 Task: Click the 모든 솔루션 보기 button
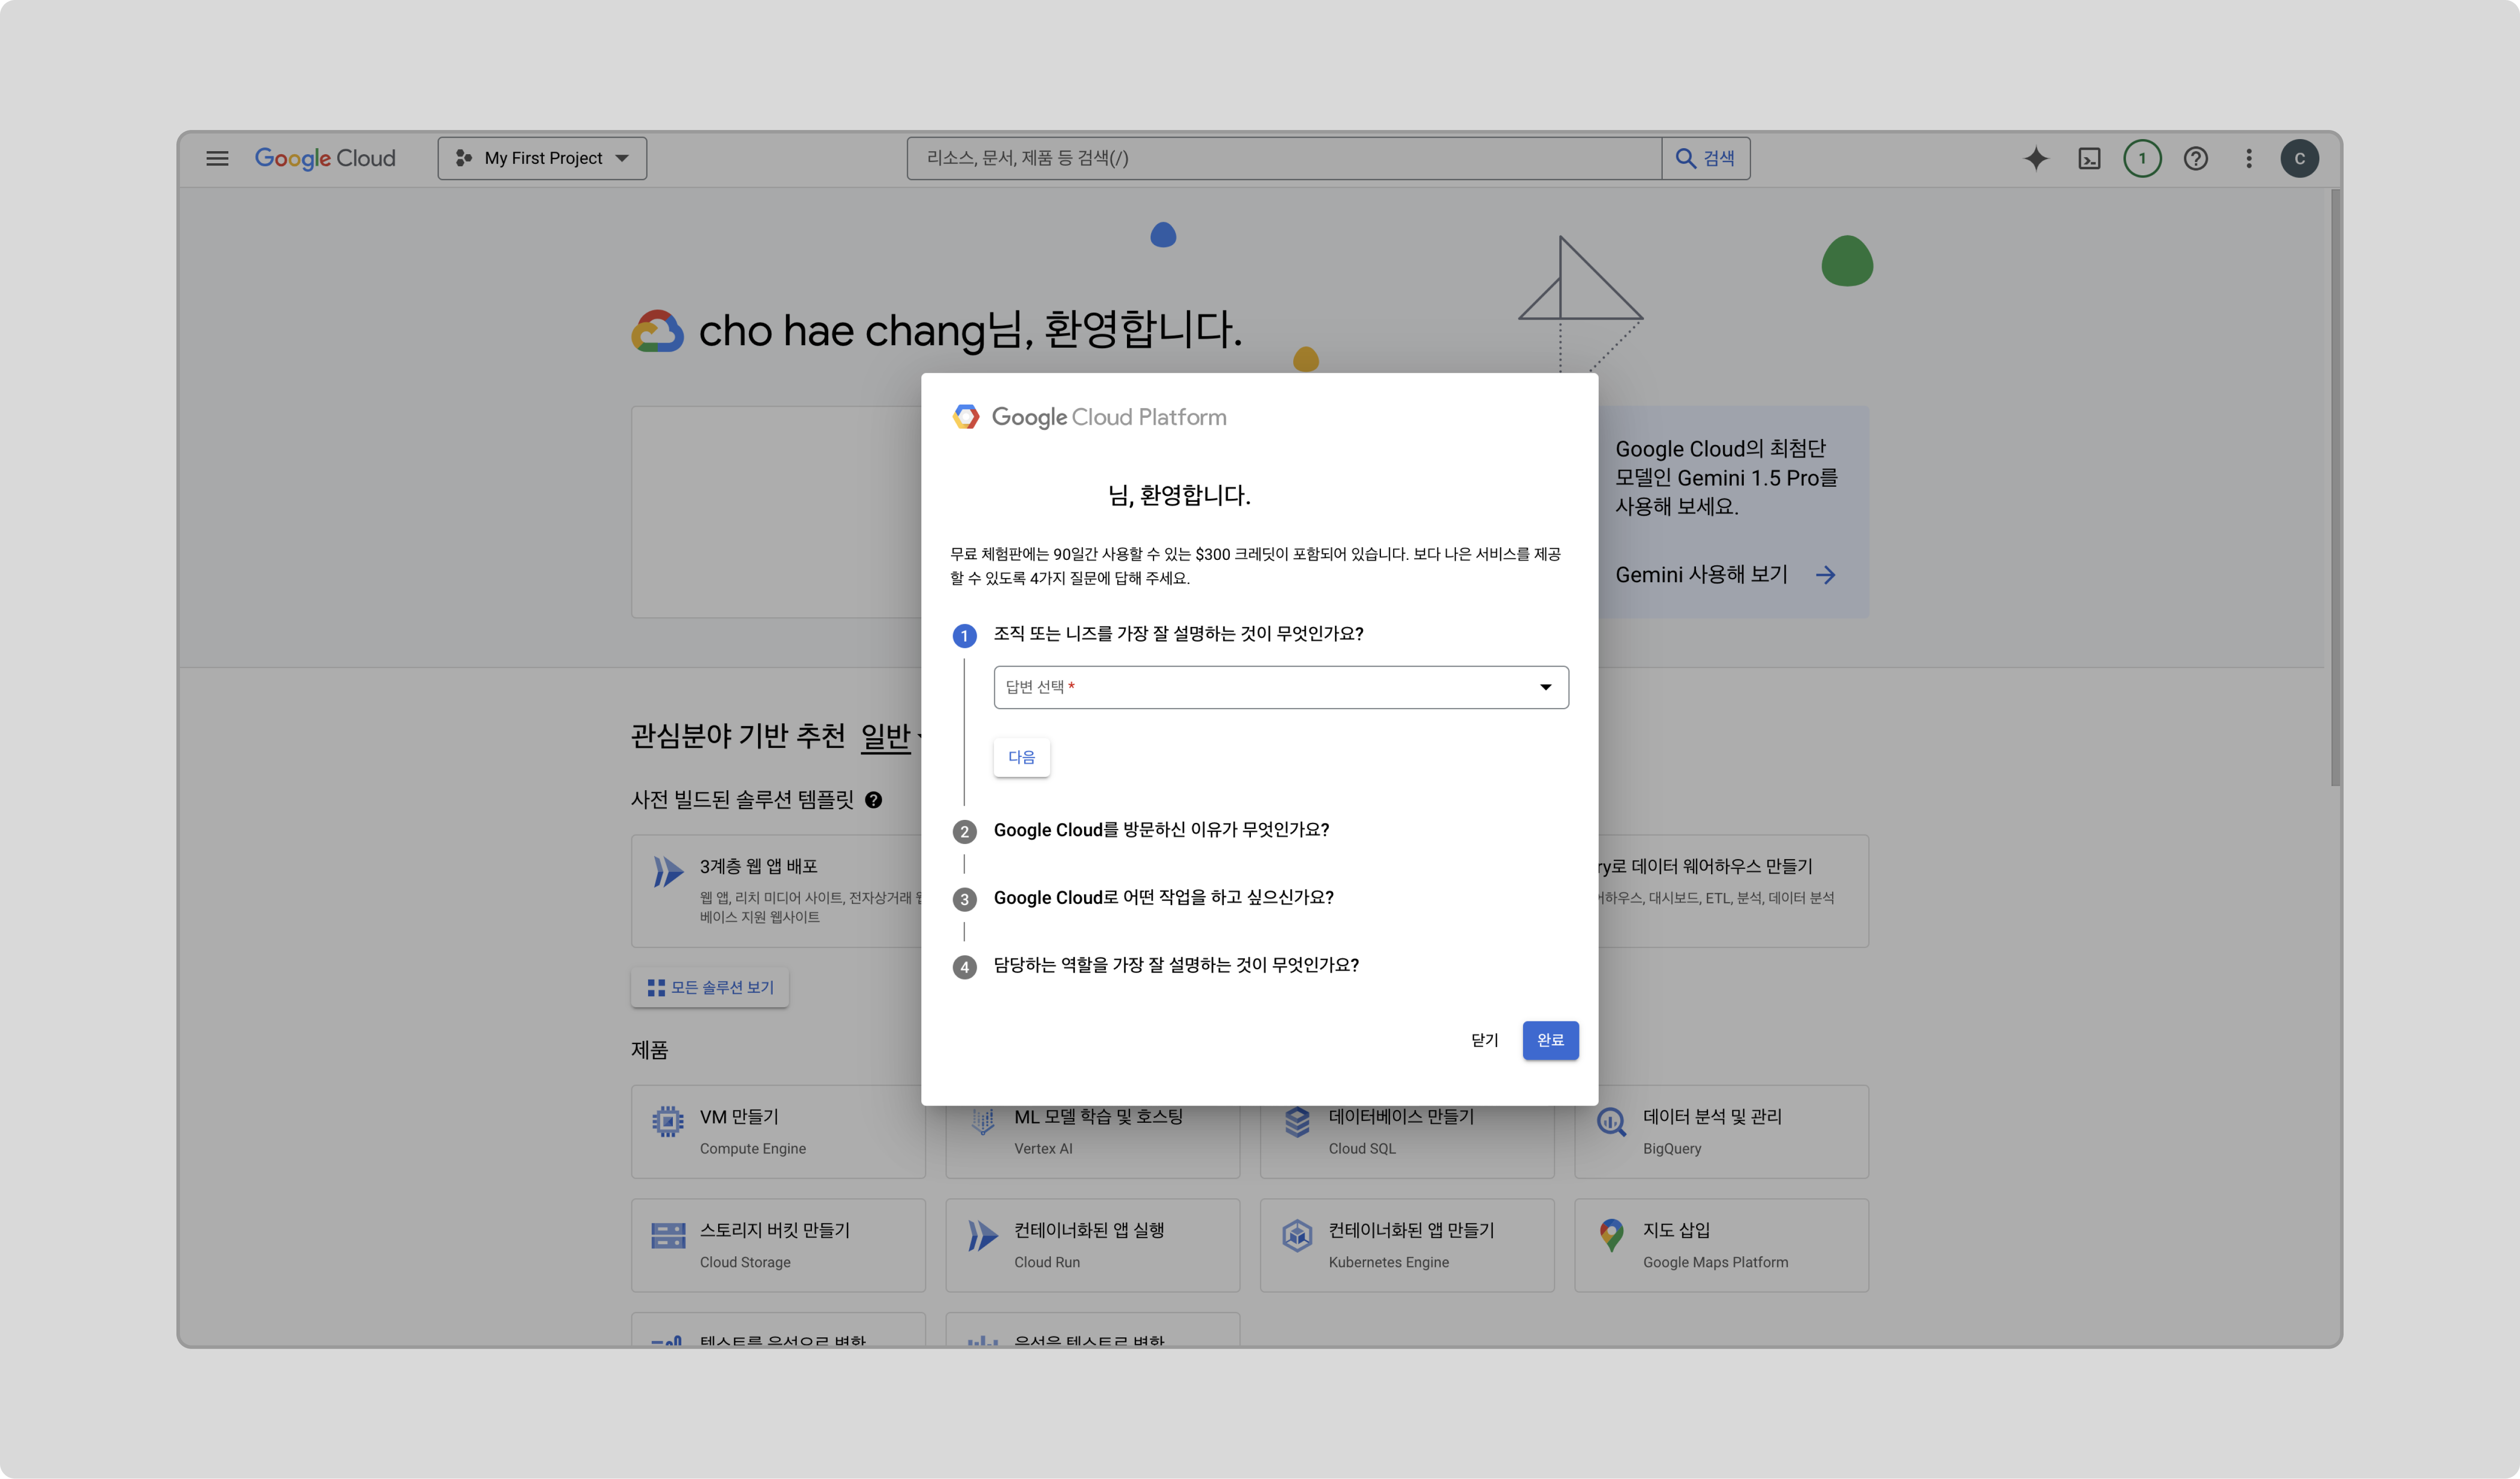tap(710, 987)
